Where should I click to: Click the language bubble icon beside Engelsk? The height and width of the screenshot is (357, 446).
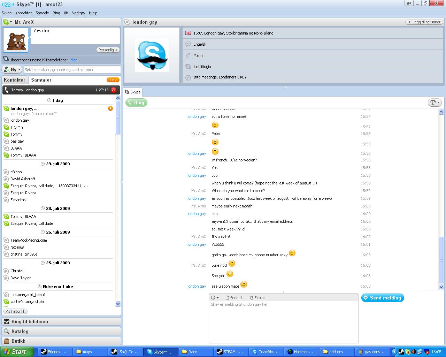tap(188, 44)
